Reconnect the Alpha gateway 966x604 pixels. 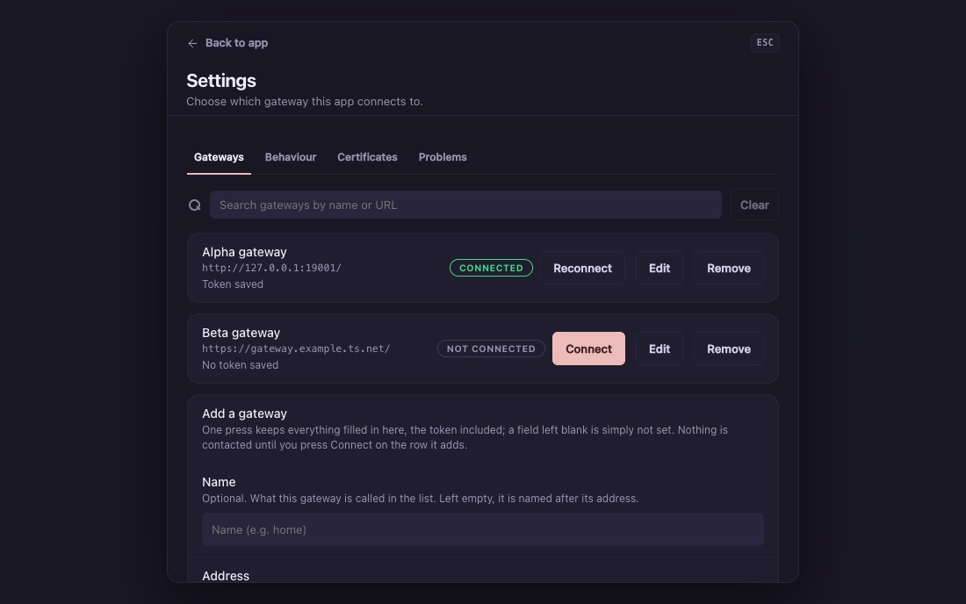point(582,268)
